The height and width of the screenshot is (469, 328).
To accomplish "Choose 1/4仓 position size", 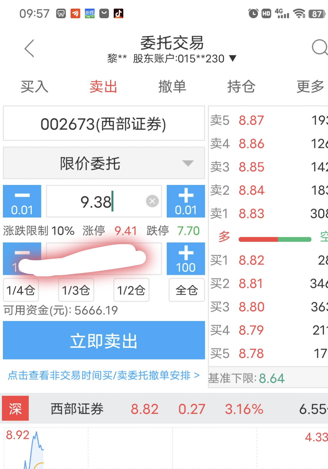I will pos(21,290).
